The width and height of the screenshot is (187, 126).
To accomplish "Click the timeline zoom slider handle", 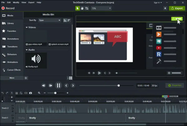I will click(55, 93).
